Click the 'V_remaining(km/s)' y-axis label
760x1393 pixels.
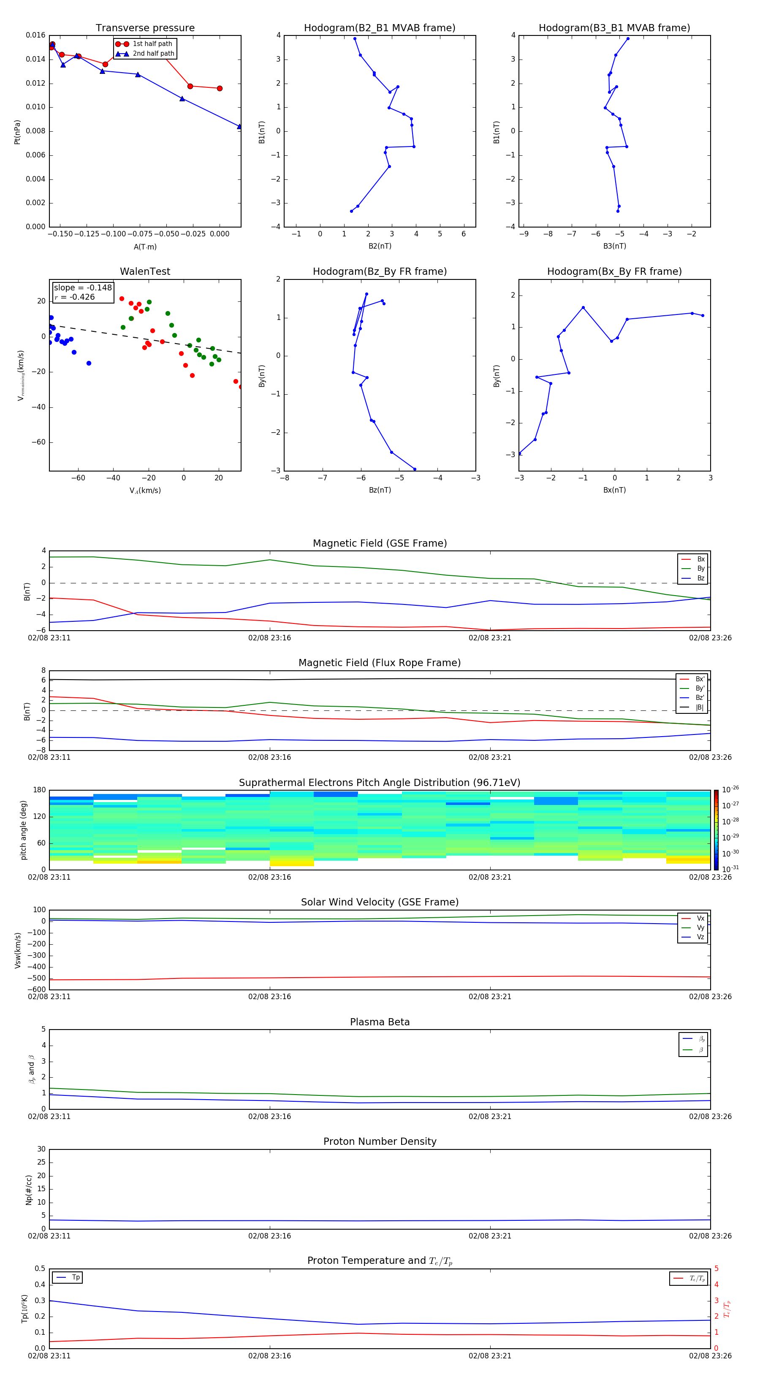tap(21, 375)
